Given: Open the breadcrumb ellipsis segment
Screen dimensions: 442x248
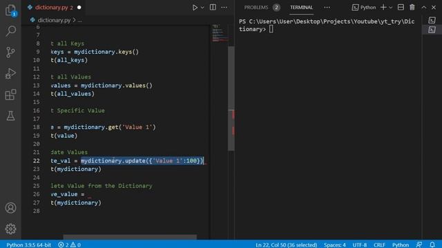Looking at the screenshot, I should pos(80,20).
